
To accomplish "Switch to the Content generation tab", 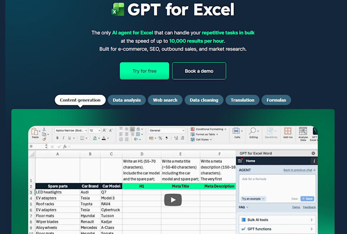I will point(80,100).
